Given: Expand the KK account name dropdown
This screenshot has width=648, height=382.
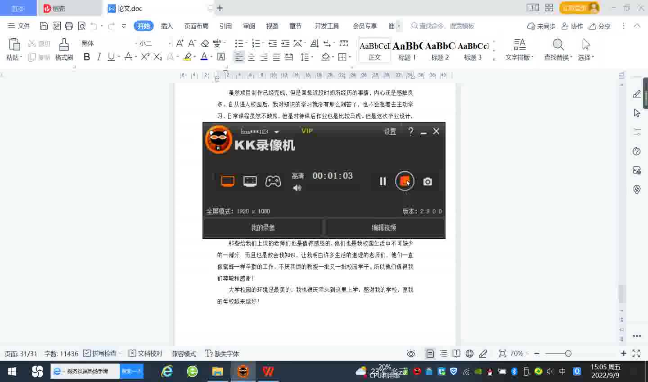Looking at the screenshot, I should tap(277, 132).
